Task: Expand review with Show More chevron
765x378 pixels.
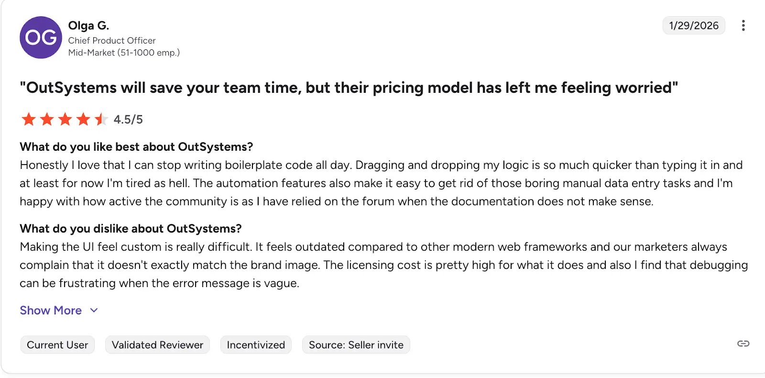Action: pyautogui.click(x=94, y=311)
